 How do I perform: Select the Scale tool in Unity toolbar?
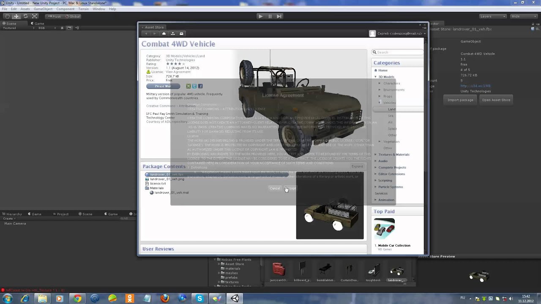tap(35, 16)
